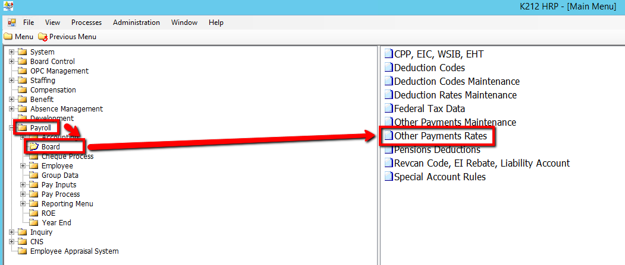Click the document icon beside Federal Tax Data
This screenshot has width=625, height=265.
click(389, 109)
